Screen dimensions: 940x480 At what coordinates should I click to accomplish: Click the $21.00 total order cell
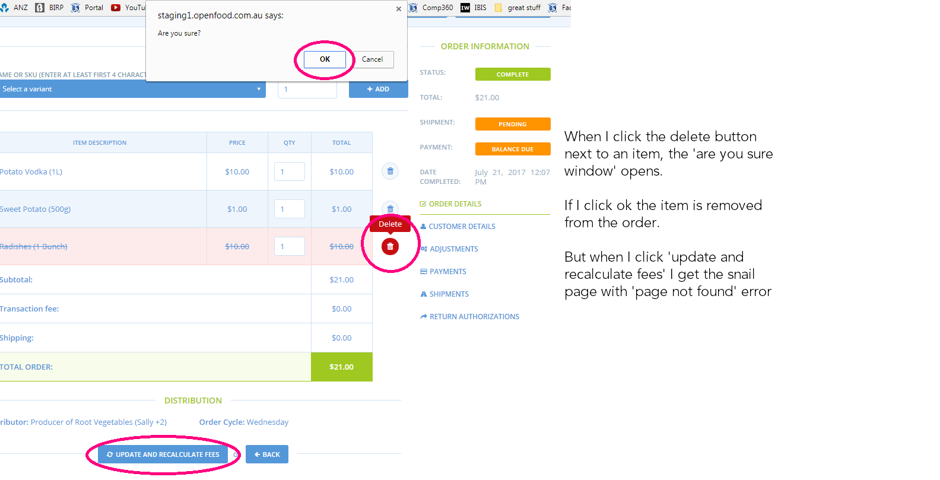pos(342,367)
